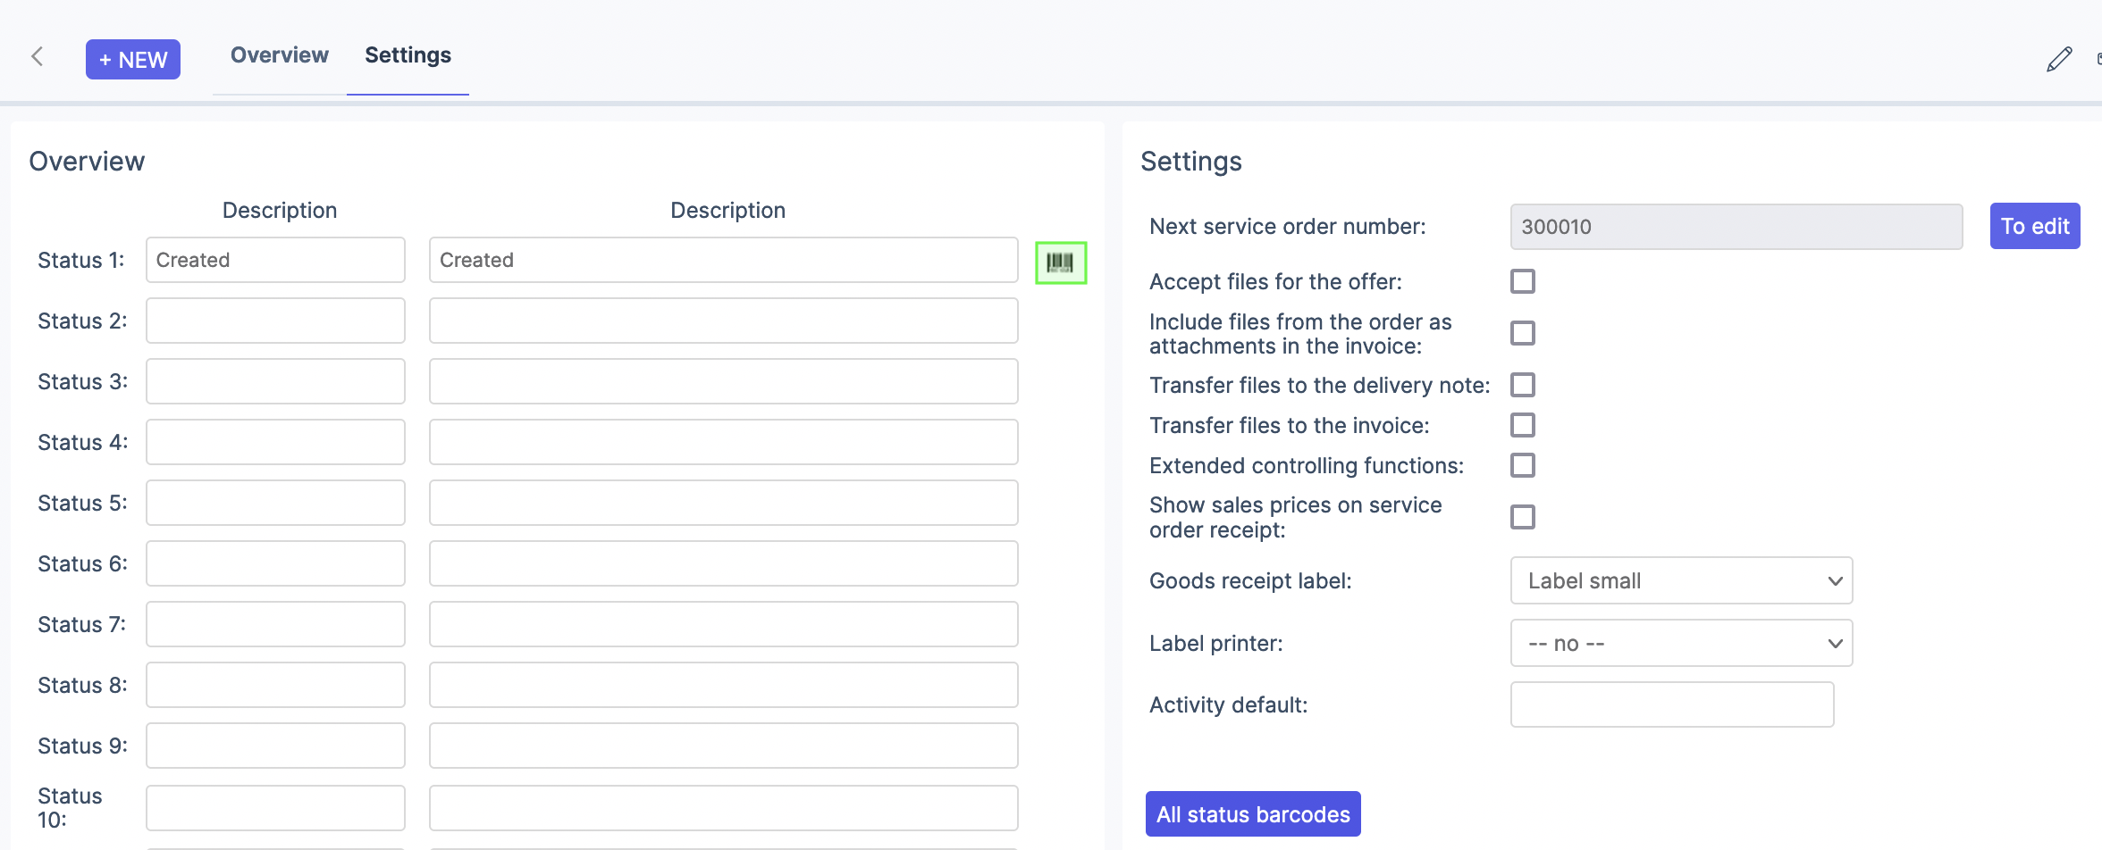Open the Goods receipt label dropdown
The height and width of the screenshot is (850, 2102).
[1680, 580]
